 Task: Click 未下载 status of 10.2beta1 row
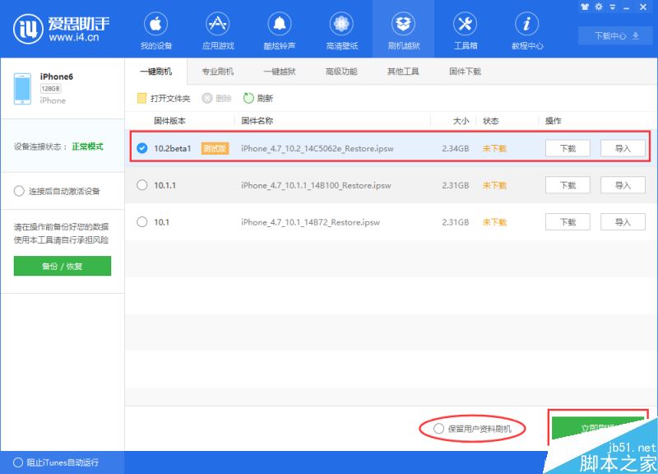494,149
